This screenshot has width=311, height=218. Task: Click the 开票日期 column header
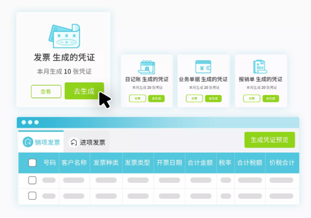click(169, 163)
